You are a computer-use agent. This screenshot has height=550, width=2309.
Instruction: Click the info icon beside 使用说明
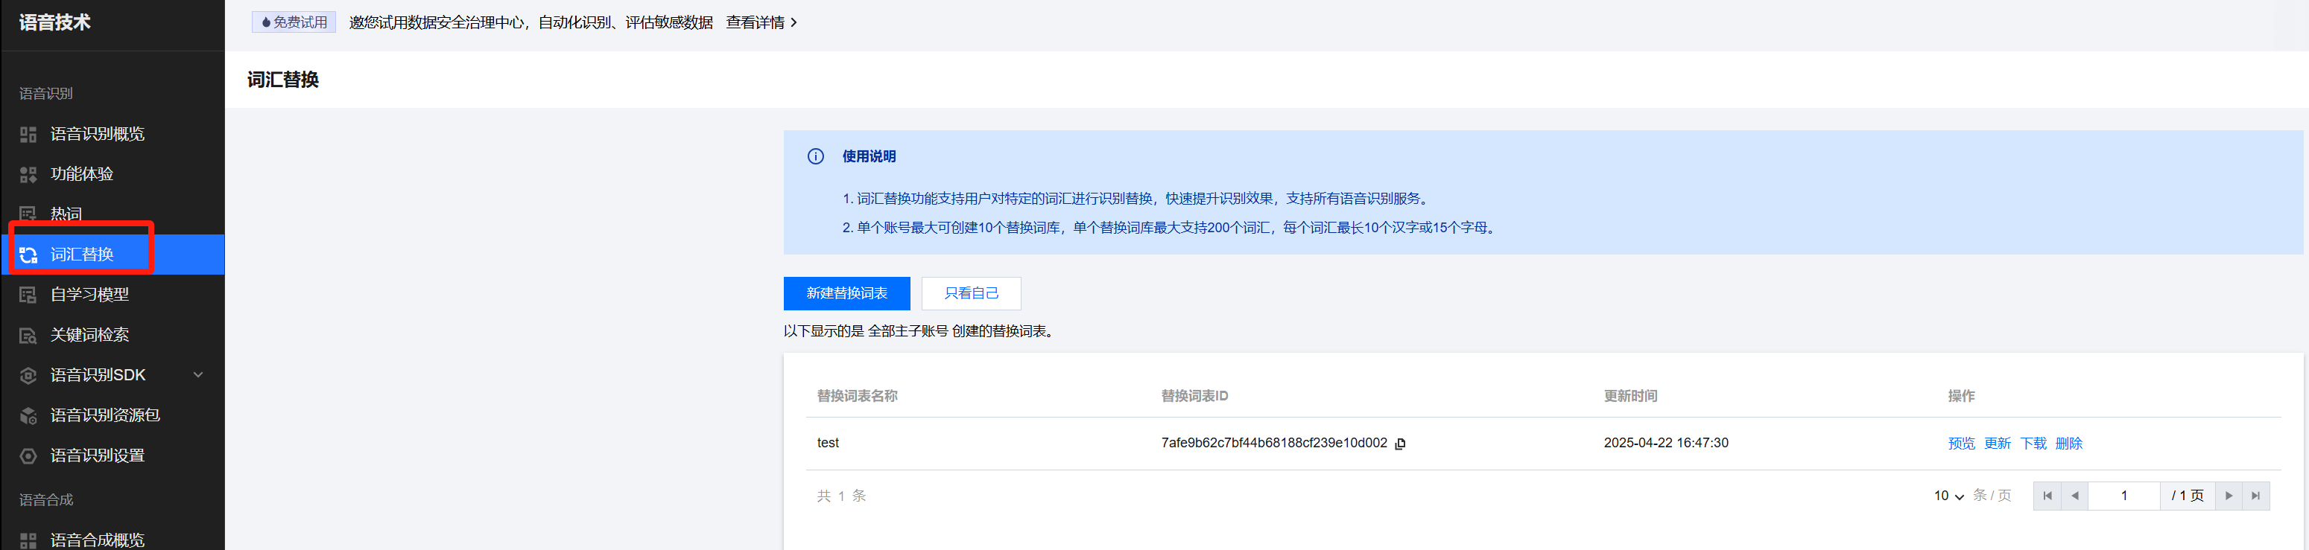click(x=816, y=157)
